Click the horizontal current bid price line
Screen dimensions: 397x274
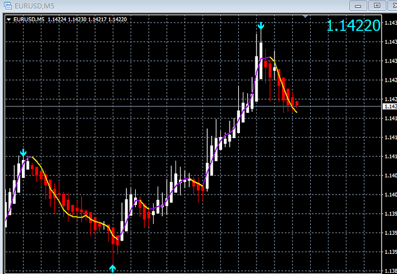[x=193, y=106]
